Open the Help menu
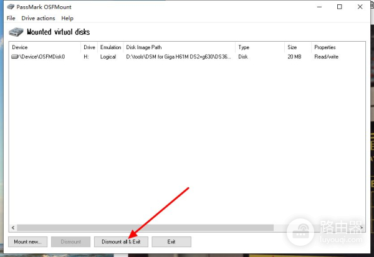Viewport: 374px width, 257px height. pyautogui.click(x=67, y=19)
